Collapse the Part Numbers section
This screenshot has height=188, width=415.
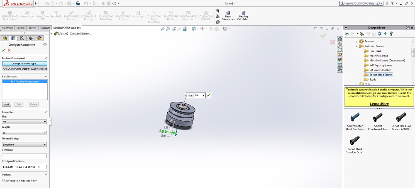46,76
